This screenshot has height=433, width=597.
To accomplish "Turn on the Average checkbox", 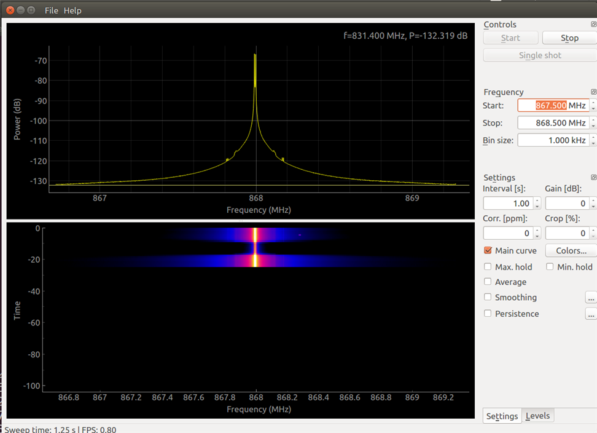I will pyautogui.click(x=488, y=282).
